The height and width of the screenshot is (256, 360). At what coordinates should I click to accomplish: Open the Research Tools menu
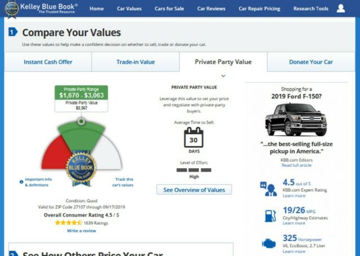[310, 8]
